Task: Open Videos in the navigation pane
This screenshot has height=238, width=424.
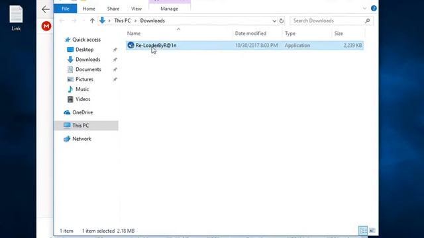Action: pyautogui.click(x=83, y=99)
